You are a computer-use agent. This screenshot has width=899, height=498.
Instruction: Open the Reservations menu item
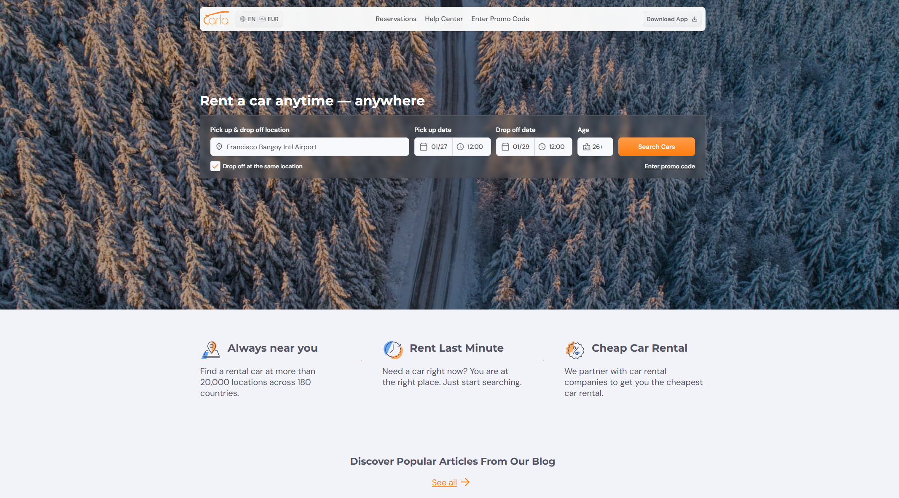point(396,19)
